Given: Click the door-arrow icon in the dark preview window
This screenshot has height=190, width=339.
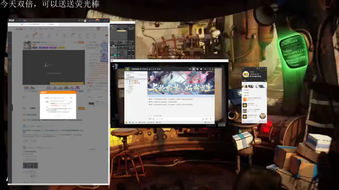Looking at the screenshot, I should click(x=114, y=67).
